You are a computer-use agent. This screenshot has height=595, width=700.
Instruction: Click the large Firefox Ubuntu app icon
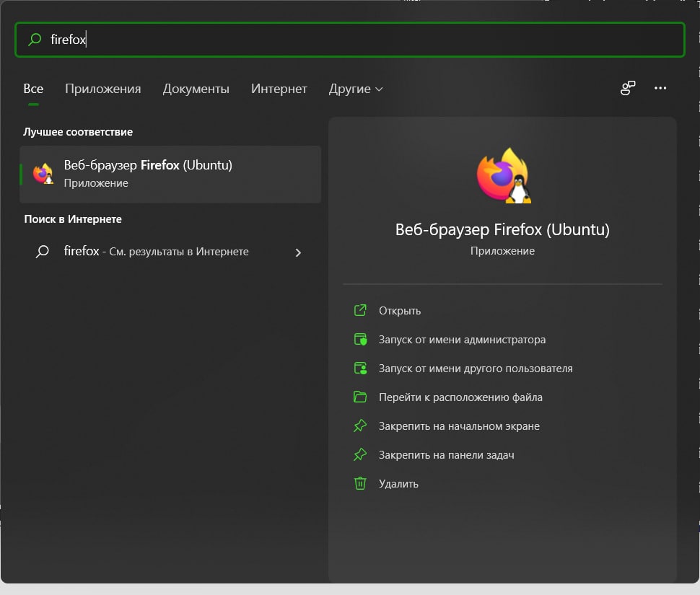point(503,176)
